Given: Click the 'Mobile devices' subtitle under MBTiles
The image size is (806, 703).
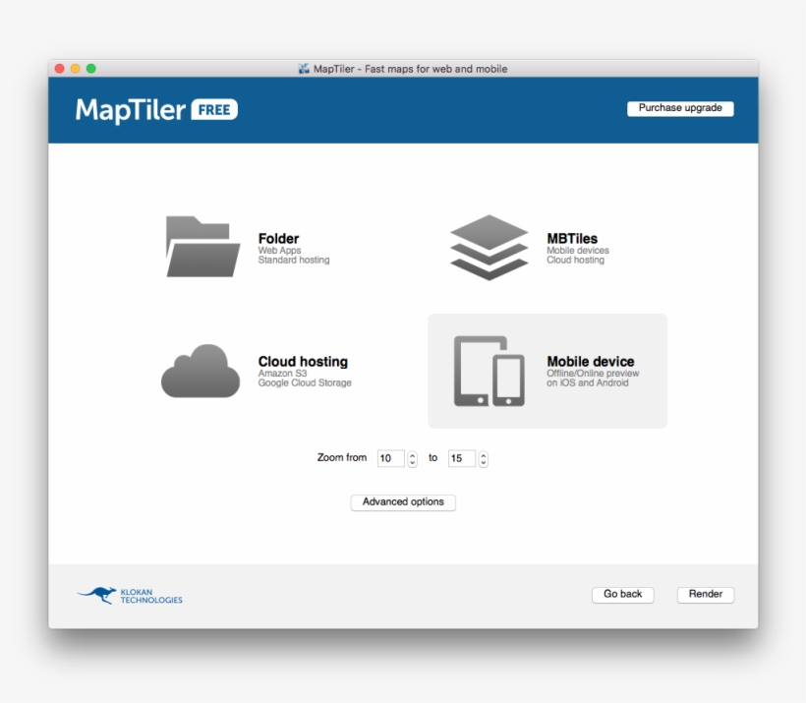Looking at the screenshot, I should [x=578, y=251].
